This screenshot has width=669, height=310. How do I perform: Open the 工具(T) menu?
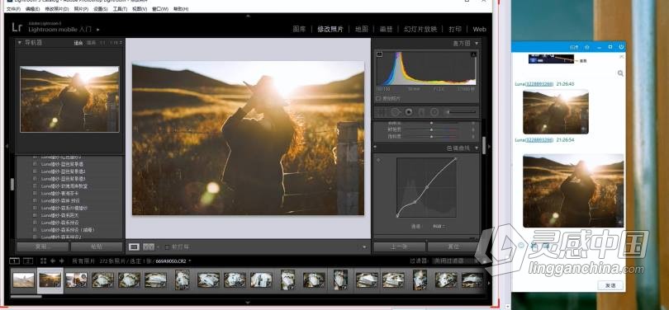121,9
